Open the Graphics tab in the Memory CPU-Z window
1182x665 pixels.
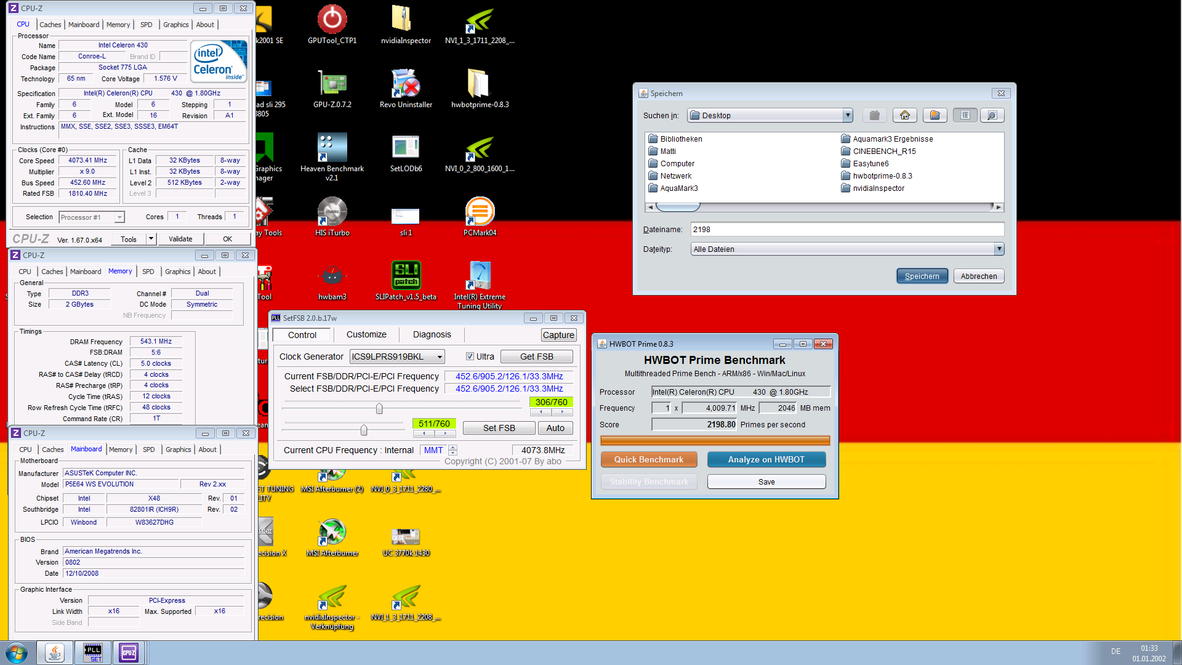point(178,272)
